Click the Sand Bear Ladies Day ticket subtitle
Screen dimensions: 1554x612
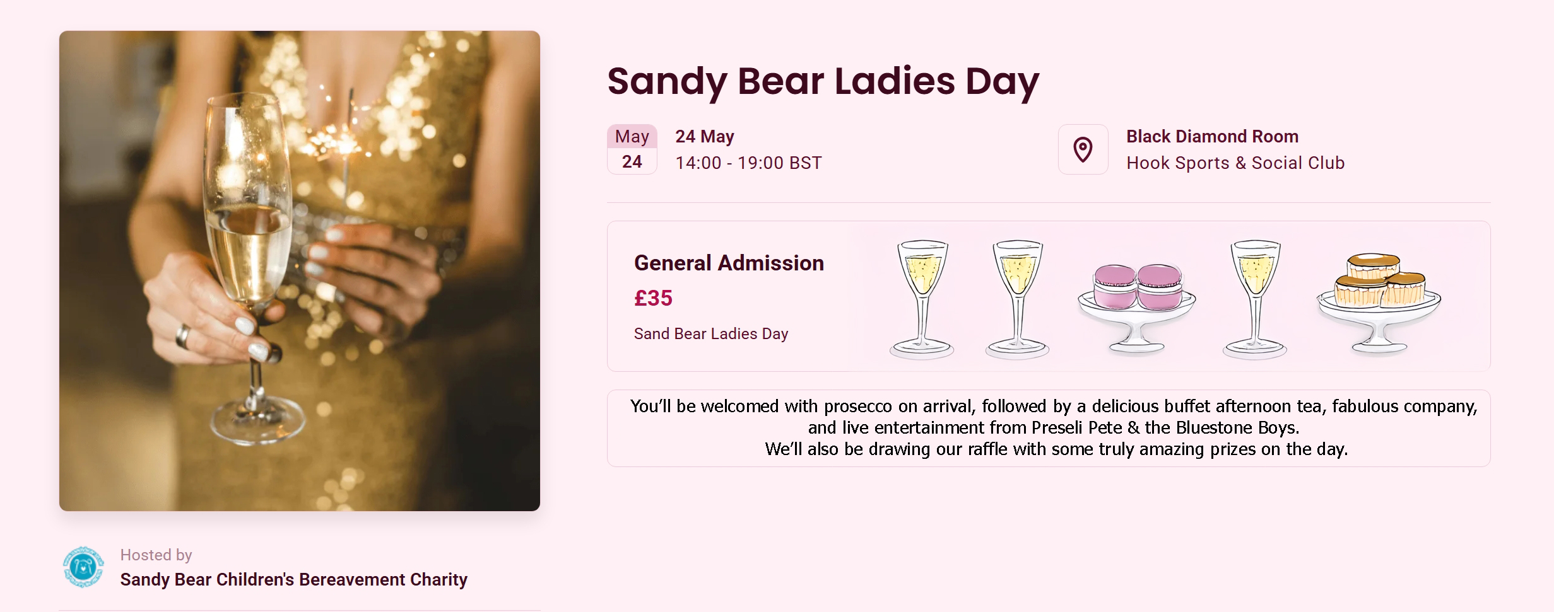coord(710,333)
